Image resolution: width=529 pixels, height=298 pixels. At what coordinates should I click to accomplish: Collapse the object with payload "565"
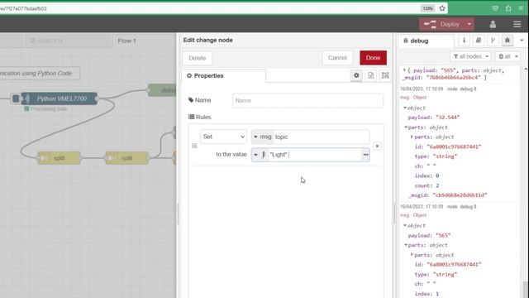click(405, 225)
